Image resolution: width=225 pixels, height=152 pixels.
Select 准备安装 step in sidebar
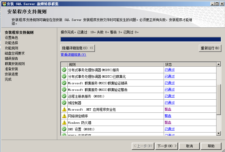pos(11,69)
